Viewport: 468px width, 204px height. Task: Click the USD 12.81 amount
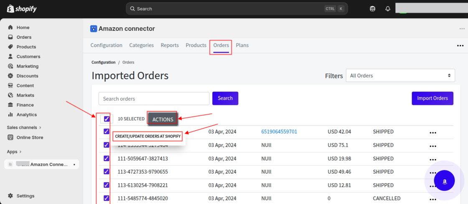coord(339,185)
